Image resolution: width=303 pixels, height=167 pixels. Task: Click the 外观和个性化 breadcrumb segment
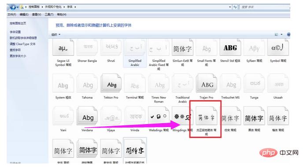(x=53, y=7)
